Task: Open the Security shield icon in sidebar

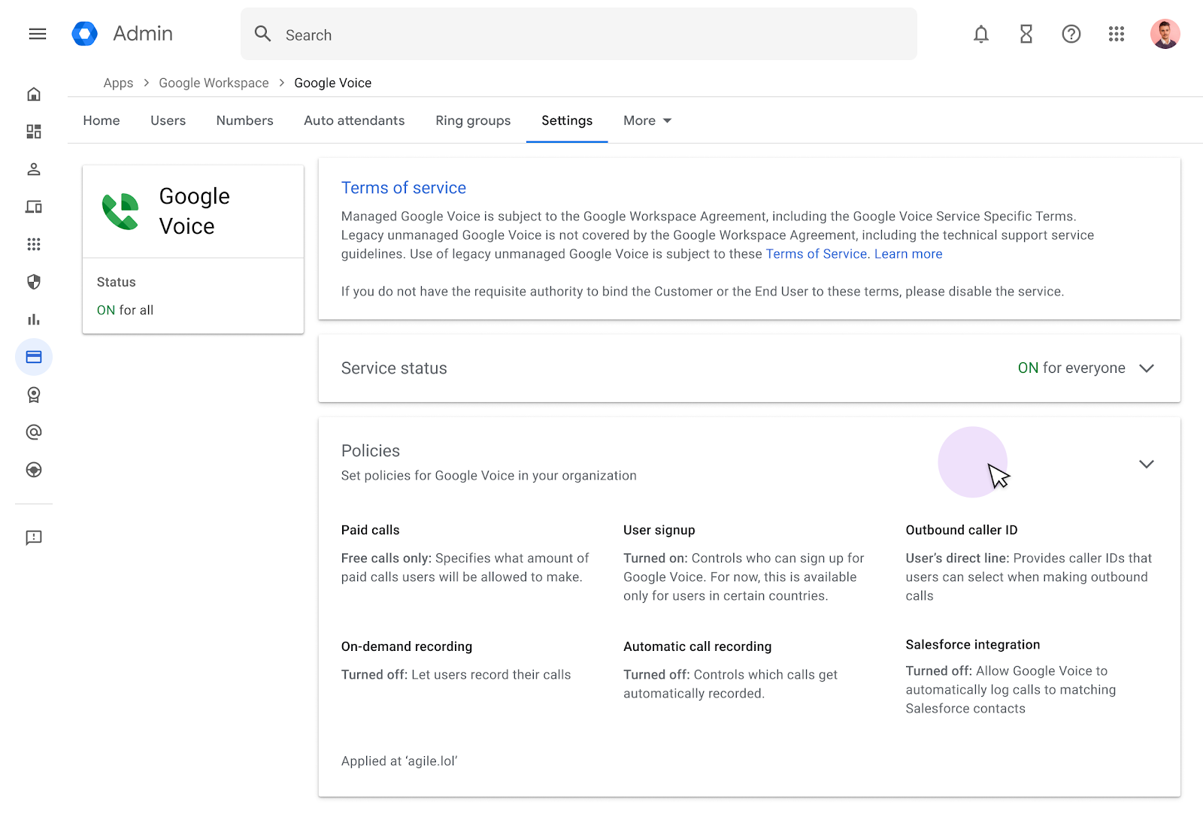Action: pos(34,282)
